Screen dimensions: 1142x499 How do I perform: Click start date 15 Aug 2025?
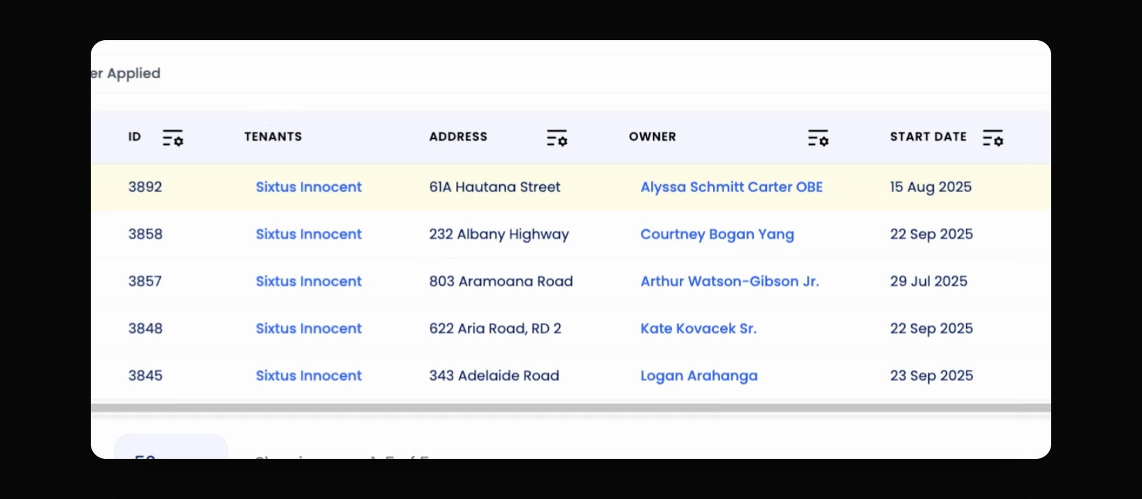click(x=931, y=187)
